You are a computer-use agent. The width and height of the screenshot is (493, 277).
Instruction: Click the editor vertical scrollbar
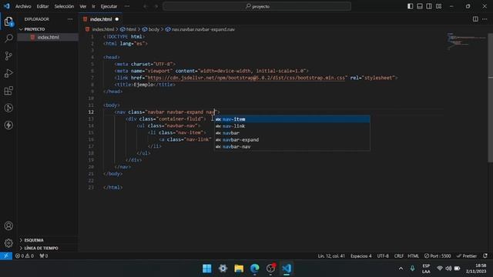[x=490, y=98]
